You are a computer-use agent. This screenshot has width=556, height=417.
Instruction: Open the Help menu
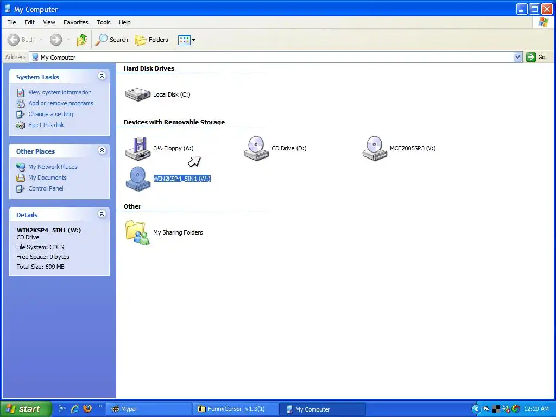coord(124,22)
